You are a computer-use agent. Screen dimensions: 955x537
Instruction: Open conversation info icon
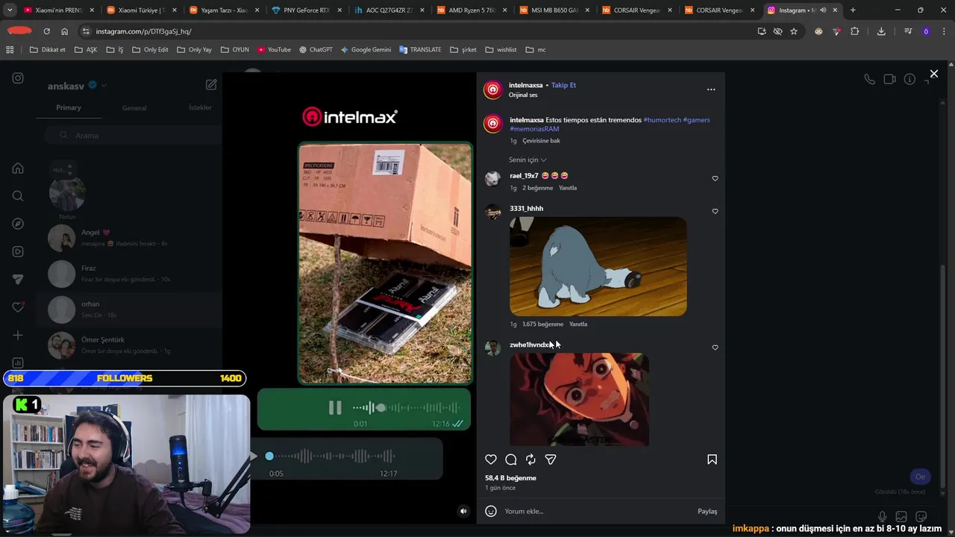tap(909, 79)
